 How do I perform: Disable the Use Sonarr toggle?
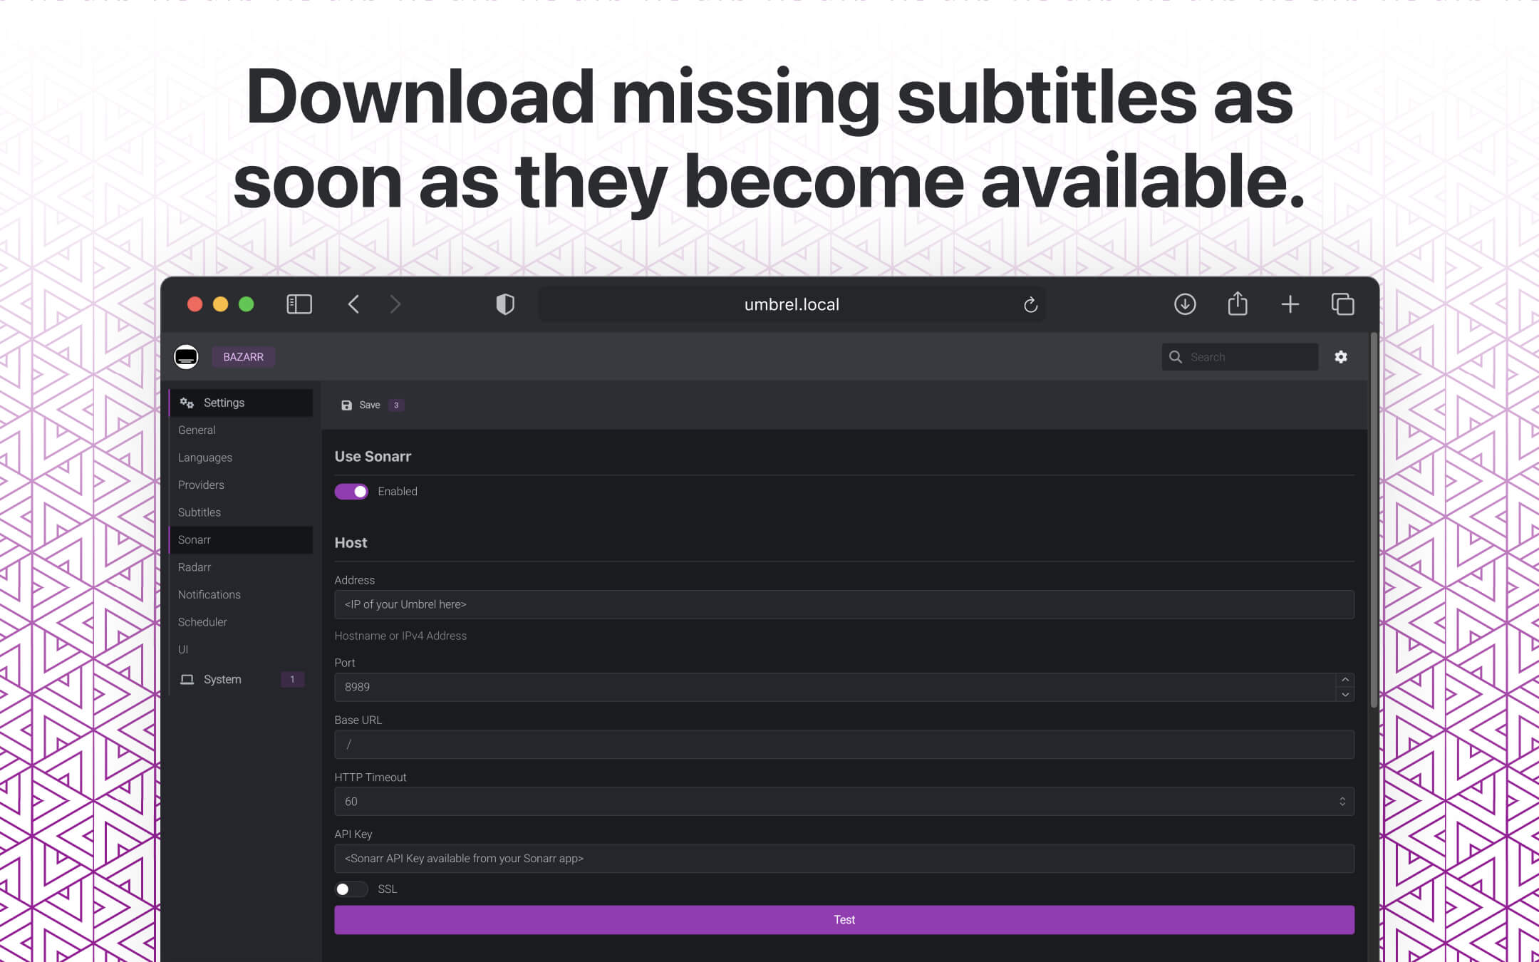point(351,491)
